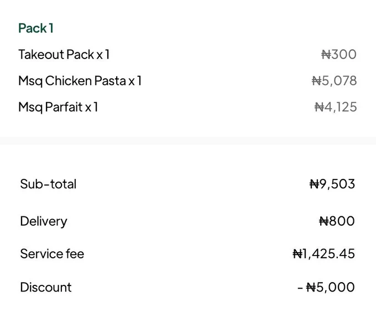The height and width of the screenshot is (313, 376).
Task: Click the Takeout Pack x 1 item
Action: point(64,54)
